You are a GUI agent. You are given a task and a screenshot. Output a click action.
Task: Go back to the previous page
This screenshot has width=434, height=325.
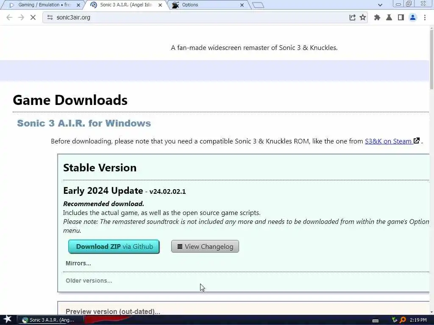tap(9, 17)
